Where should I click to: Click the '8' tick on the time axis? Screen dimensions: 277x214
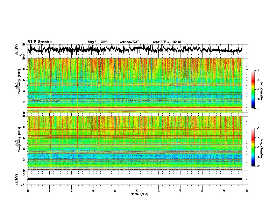(202, 191)
